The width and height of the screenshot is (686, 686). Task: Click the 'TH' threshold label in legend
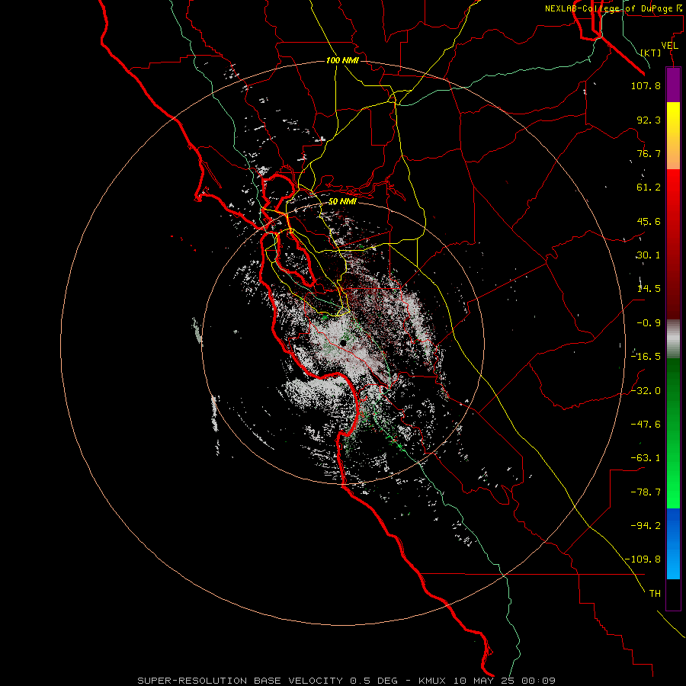click(655, 594)
